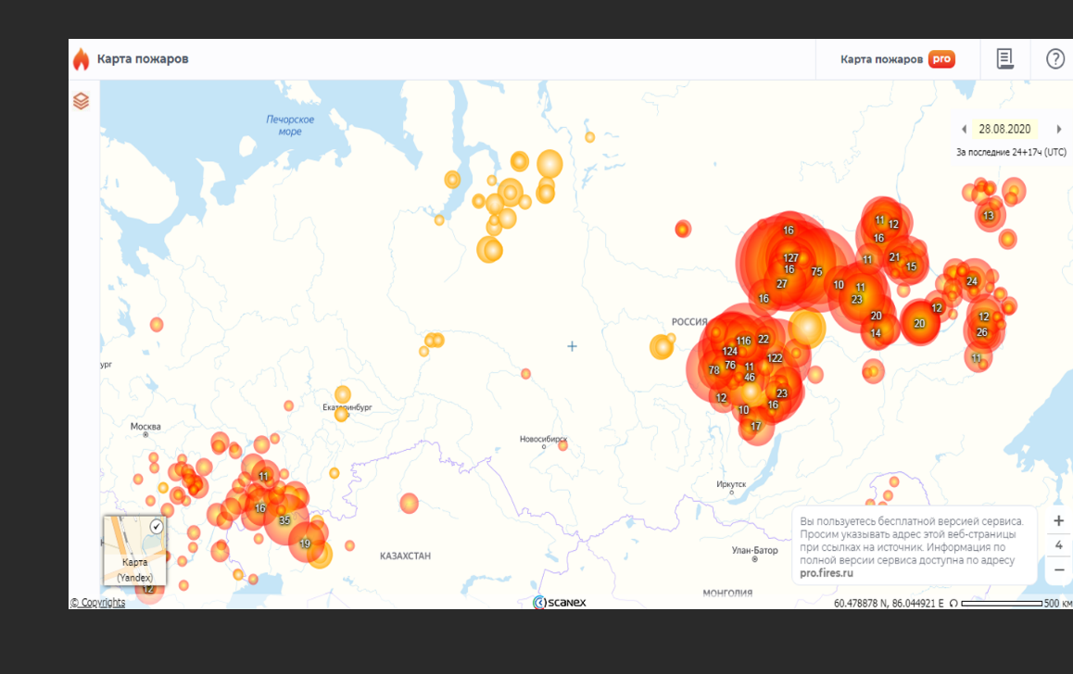Click the МОНГОЛИЯ country label
Image resolution: width=1073 pixels, height=674 pixels.
[x=727, y=593]
